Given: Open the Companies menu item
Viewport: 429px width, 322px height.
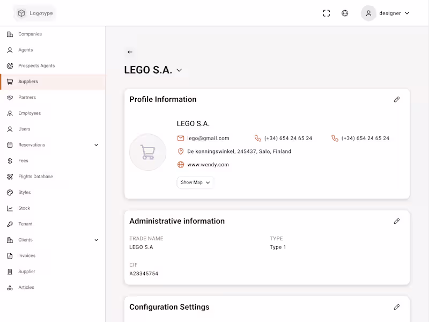Looking at the screenshot, I should [x=30, y=34].
